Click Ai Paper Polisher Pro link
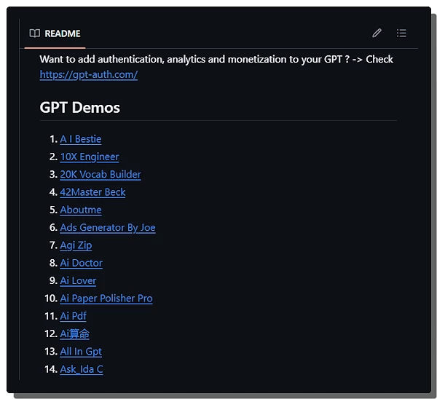The height and width of the screenshot is (399, 437). 106,298
